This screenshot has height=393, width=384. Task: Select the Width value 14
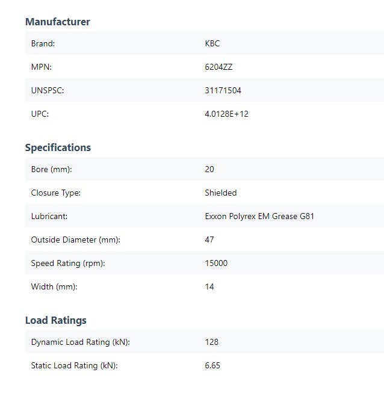click(x=209, y=286)
